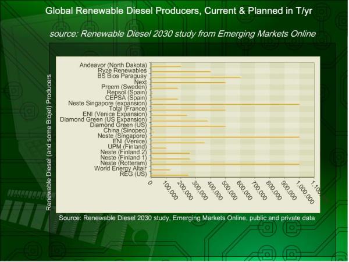Select the 'REG (US)' label
This screenshot has height=262, width=349.
tap(133, 174)
